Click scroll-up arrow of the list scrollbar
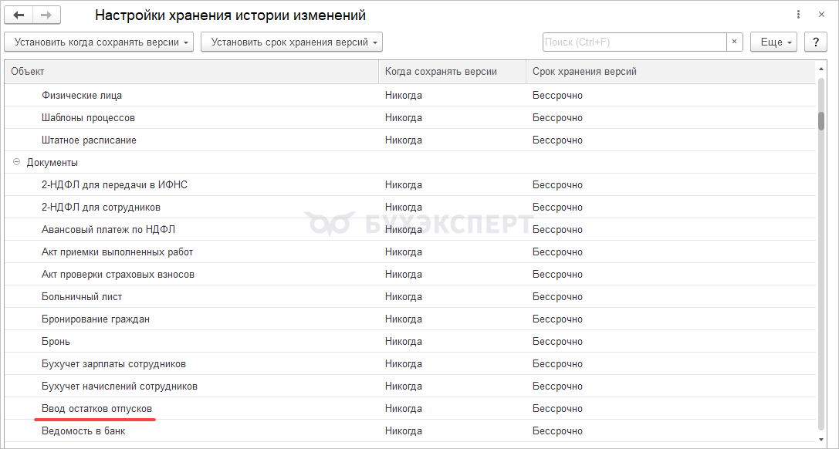 tap(821, 69)
